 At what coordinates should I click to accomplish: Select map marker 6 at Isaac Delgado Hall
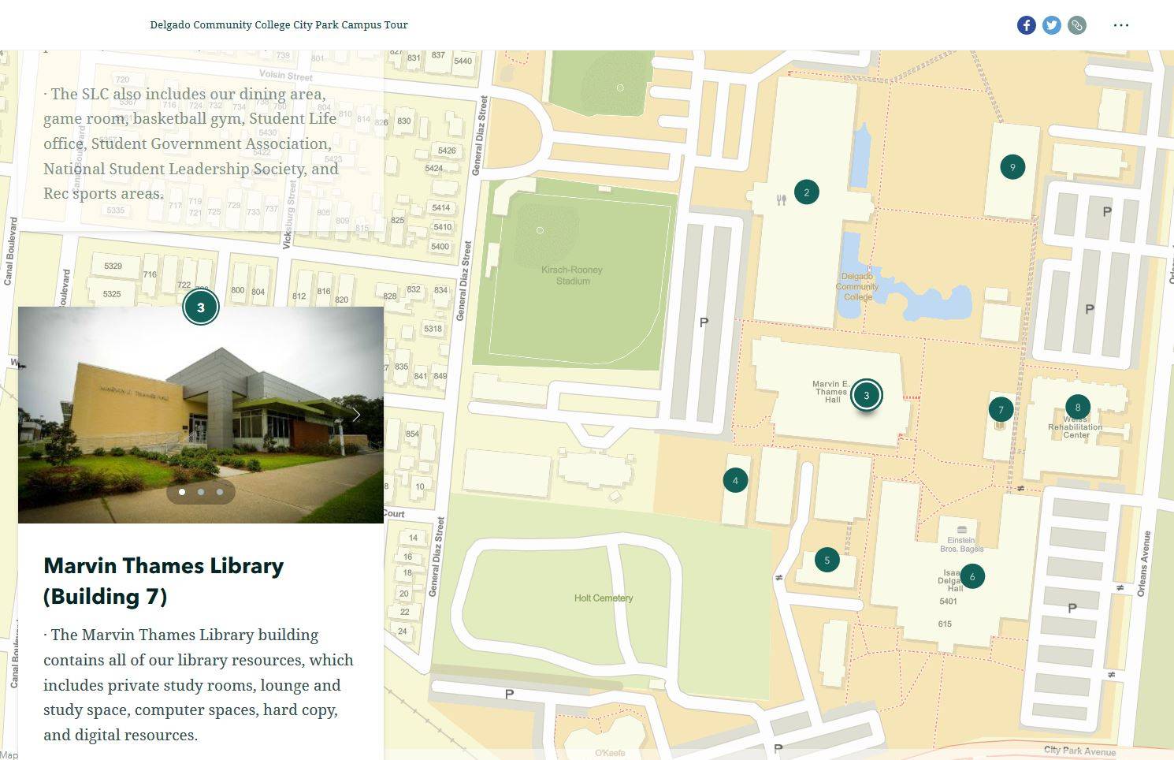(x=972, y=576)
